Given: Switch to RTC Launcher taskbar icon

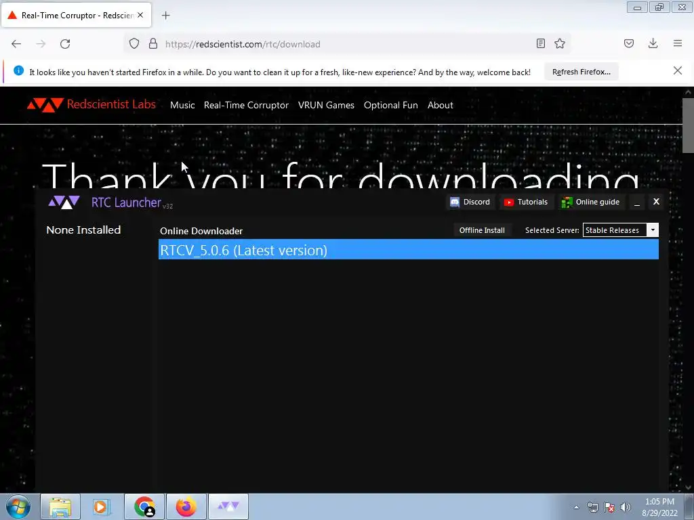Looking at the screenshot, I should [x=228, y=506].
